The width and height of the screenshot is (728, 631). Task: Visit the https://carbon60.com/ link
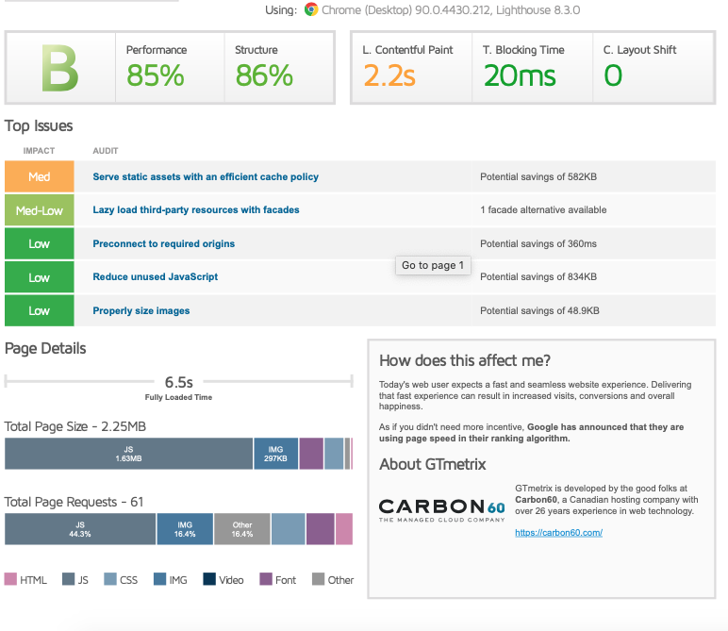tap(558, 533)
